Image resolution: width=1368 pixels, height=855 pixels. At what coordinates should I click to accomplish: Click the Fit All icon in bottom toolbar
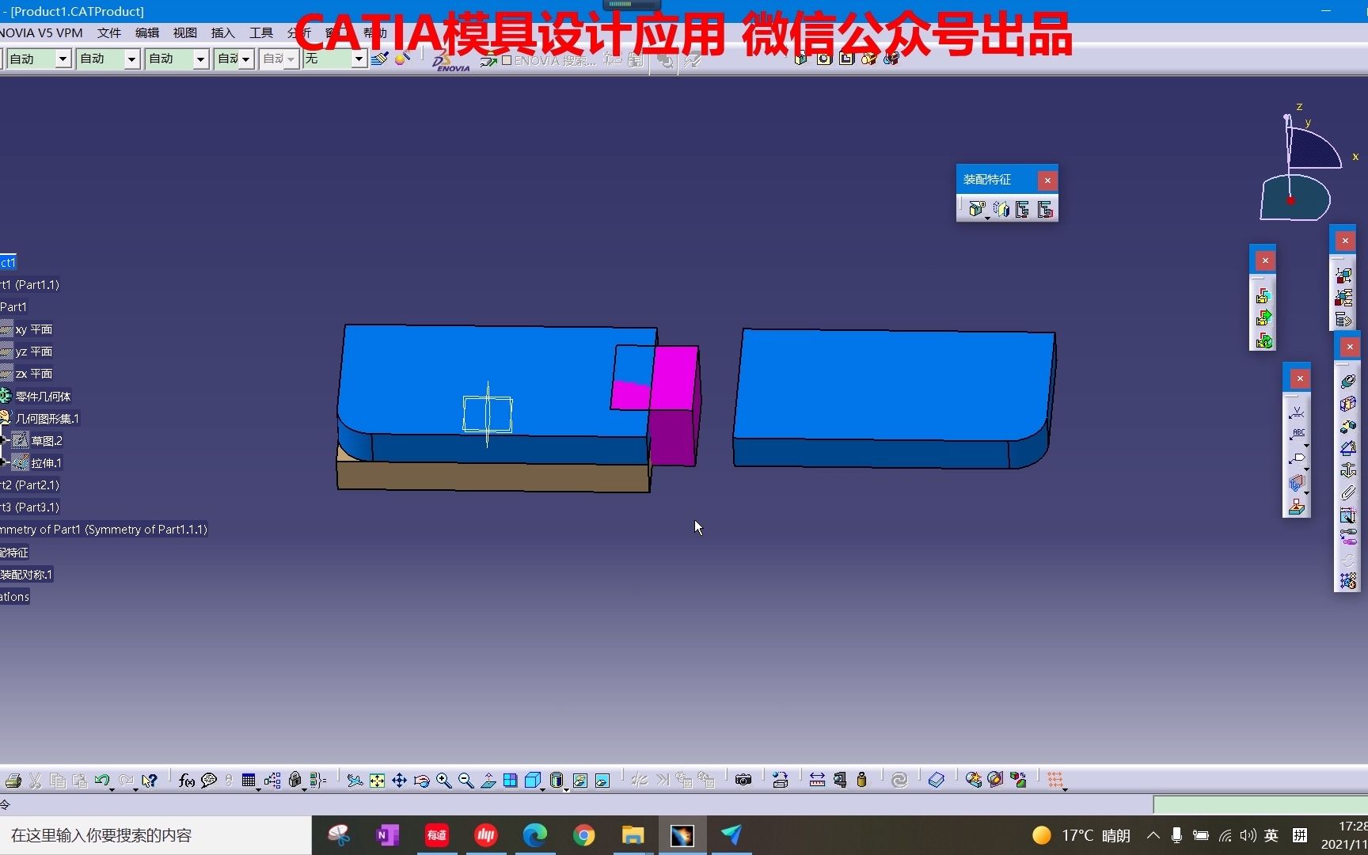378,781
